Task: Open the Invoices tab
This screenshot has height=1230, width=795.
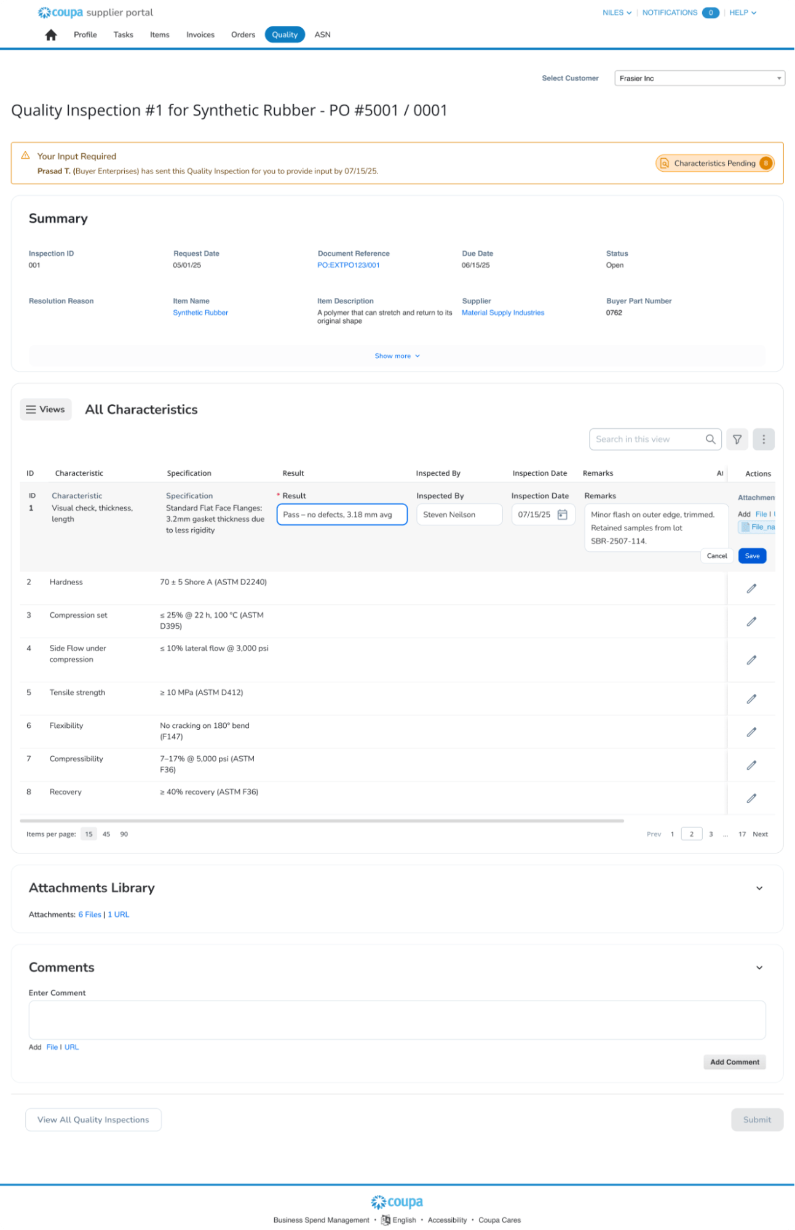Action: (200, 35)
